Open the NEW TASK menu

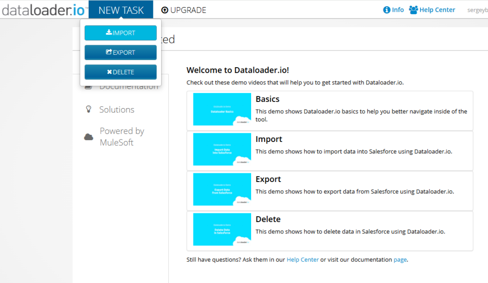click(121, 10)
